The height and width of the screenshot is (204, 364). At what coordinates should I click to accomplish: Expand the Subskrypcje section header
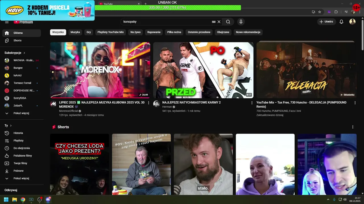15,53
